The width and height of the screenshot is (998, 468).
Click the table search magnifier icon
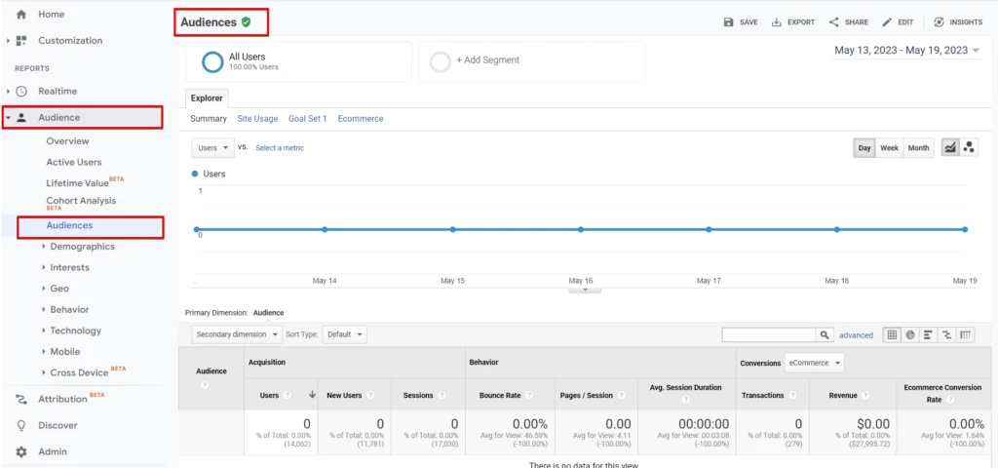tap(825, 334)
